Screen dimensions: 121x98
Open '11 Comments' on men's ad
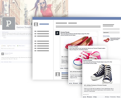(113, 97)
